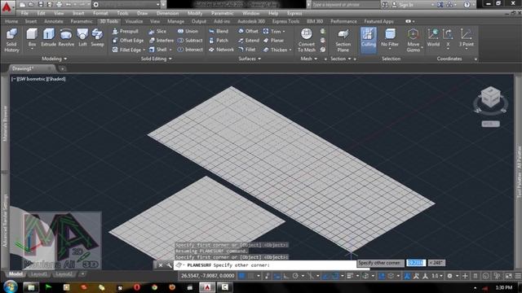Viewport: 522px width, 293px height.
Task: Click Section Plane tool
Action: pos(343,40)
